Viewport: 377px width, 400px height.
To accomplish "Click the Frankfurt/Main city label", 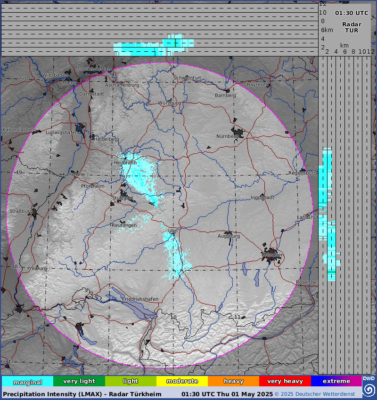I will pos(94,69).
